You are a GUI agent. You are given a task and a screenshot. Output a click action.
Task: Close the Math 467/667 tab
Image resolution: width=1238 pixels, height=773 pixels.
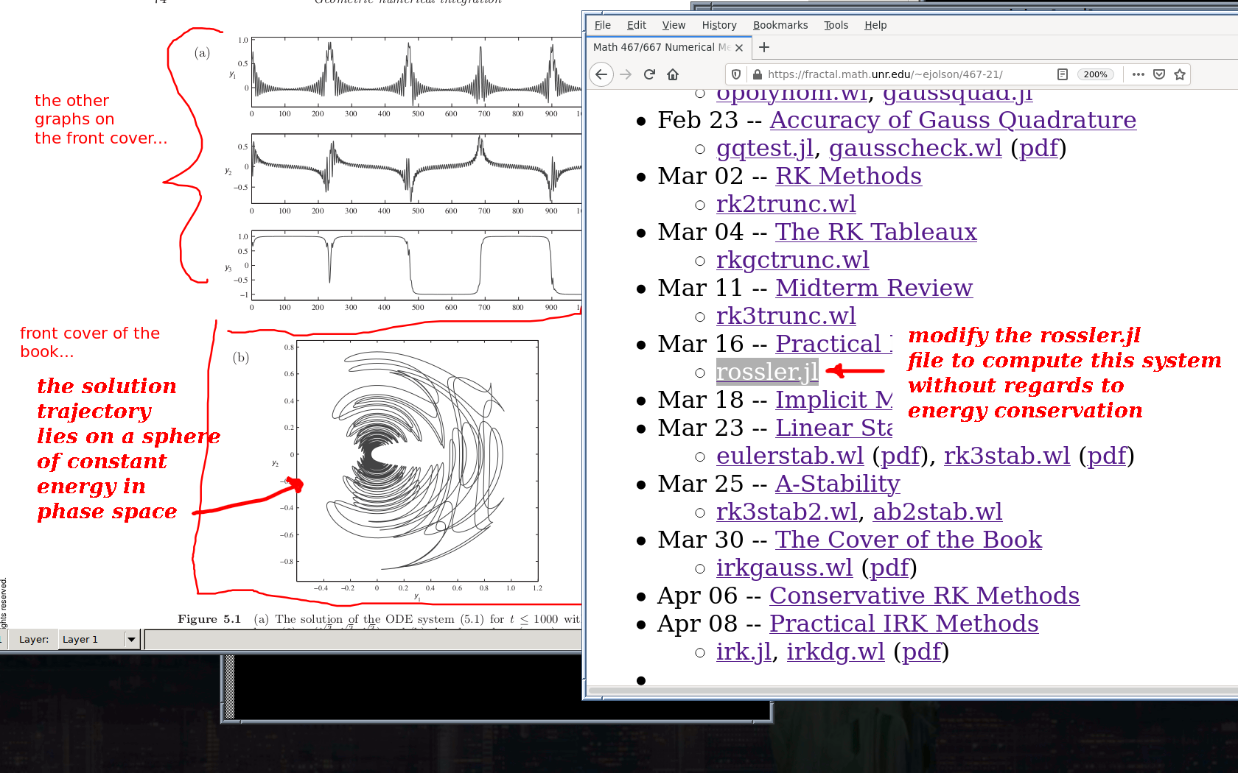[x=739, y=47]
